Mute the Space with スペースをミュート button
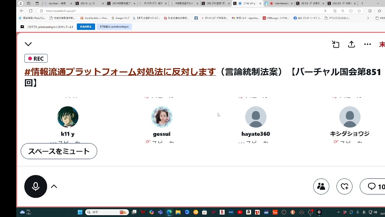Viewport: 385px width, 217px height. [x=59, y=151]
